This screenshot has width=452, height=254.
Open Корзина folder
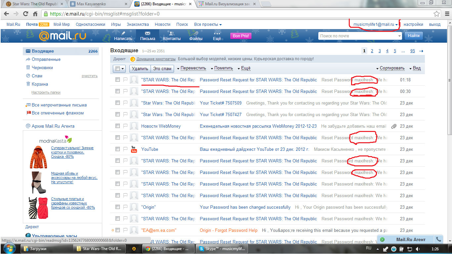[40, 84]
